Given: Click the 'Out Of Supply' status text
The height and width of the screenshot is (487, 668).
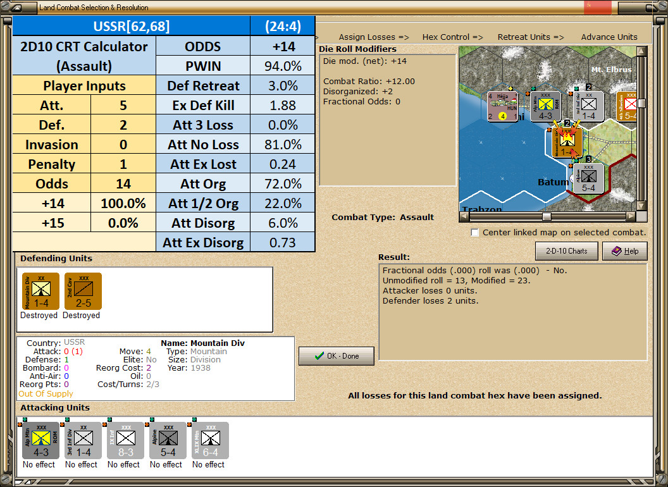Looking at the screenshot, I should (46, 393).
